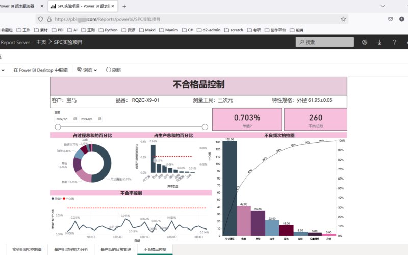Click the 42.00 pink Pareto bar

coord(244,221)
